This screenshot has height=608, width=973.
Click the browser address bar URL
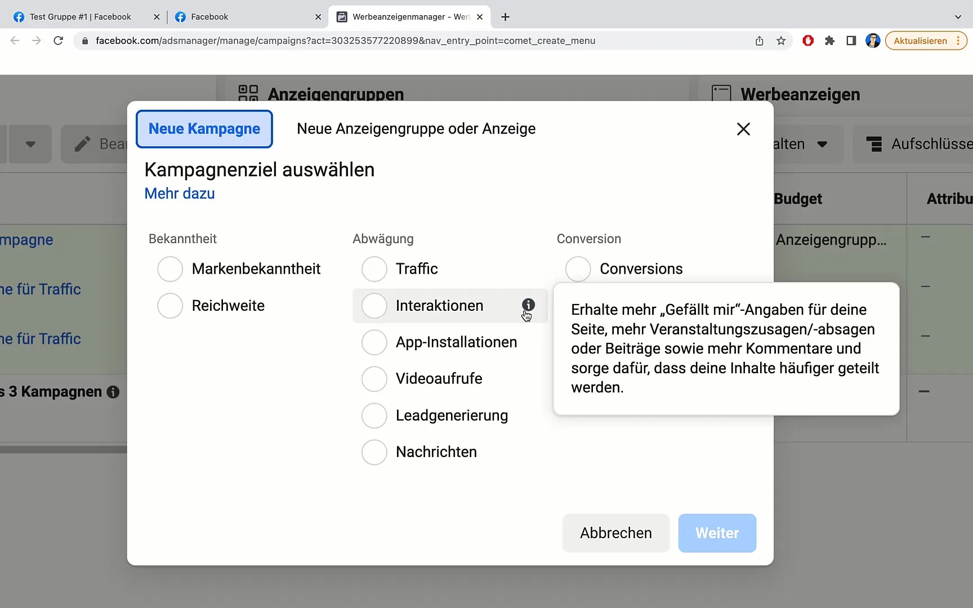click(x=345, y=41)
